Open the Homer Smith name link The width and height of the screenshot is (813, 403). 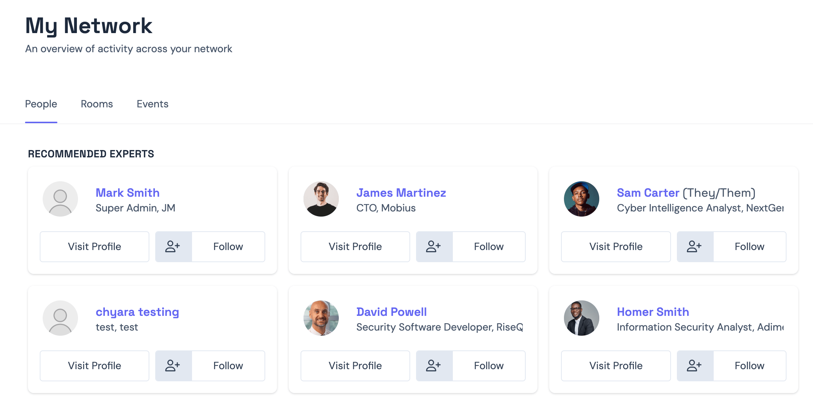tap(653, 312)
